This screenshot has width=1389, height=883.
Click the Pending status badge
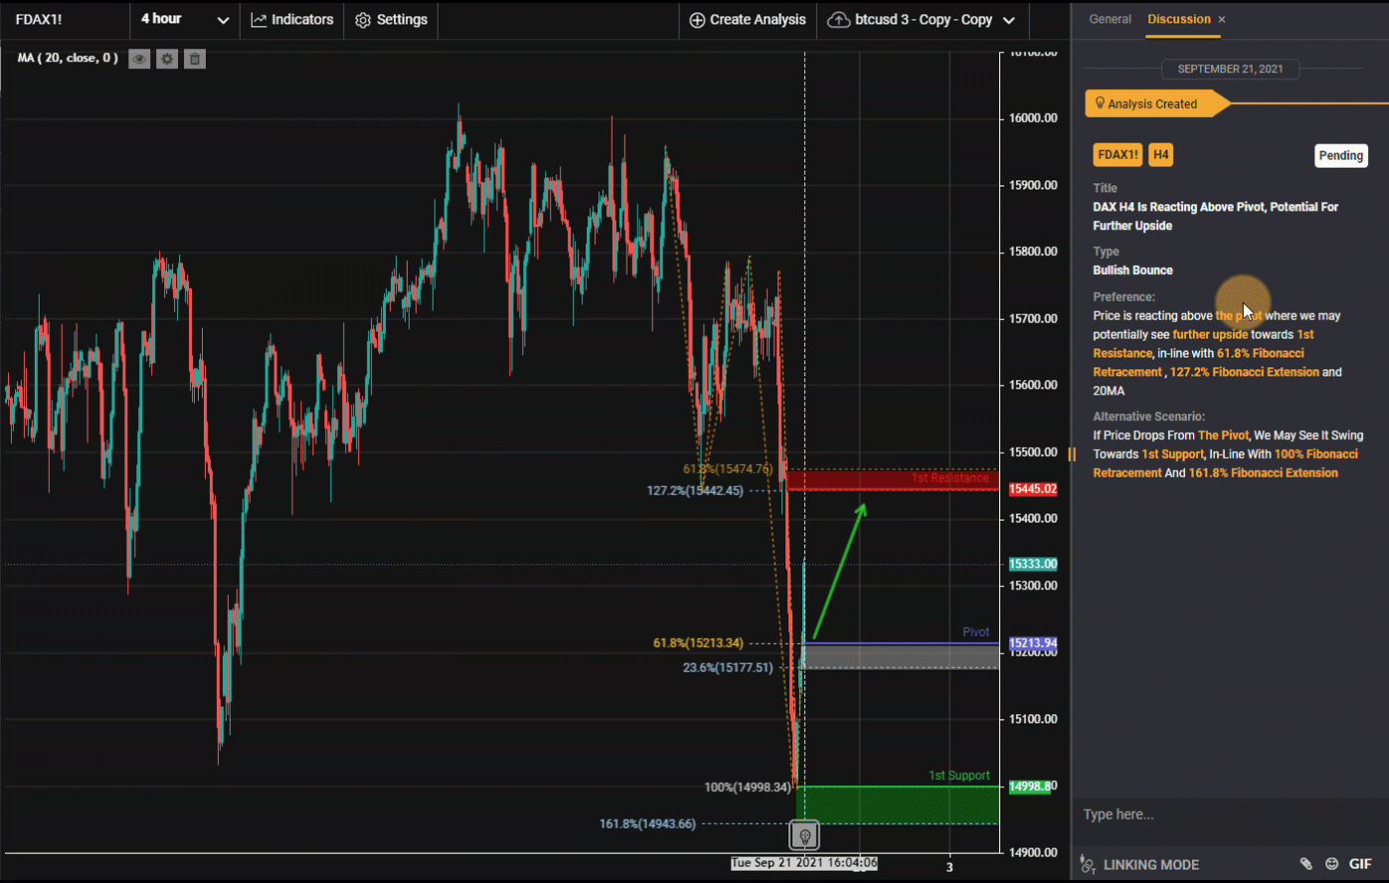1340,155
